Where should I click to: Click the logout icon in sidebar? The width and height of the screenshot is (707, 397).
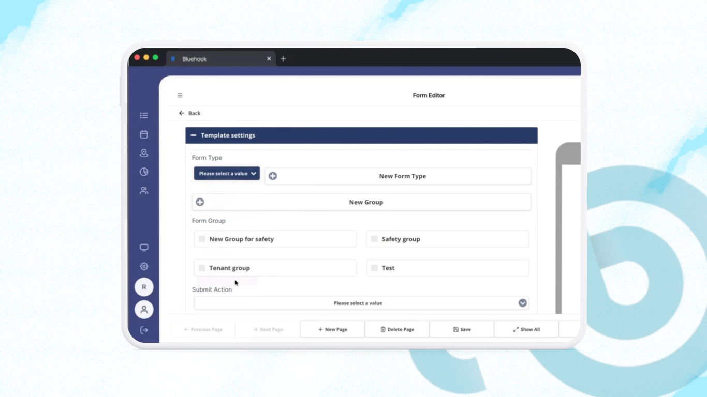click(144, 330)
